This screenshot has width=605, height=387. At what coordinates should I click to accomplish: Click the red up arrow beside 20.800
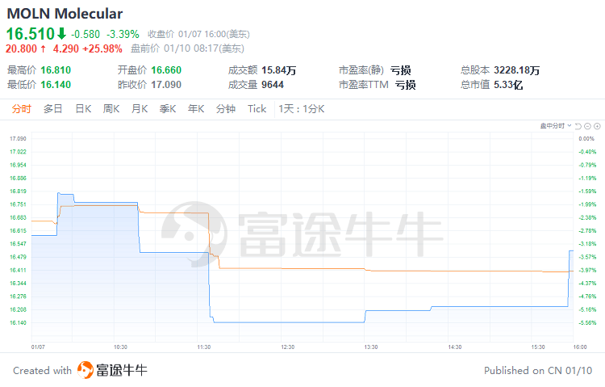tap(43, 48)
